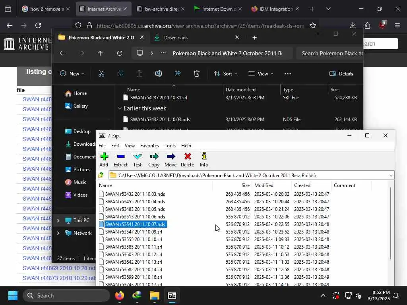The height and width of the screenshot is (305, 407).
Task: Open Info from the 7-Zip toolbar
Action: click(204, 160)
